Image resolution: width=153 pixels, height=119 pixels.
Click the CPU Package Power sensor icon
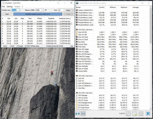tap(77, 103)
